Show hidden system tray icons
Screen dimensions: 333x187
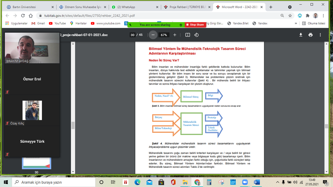[x=277, y=182]
